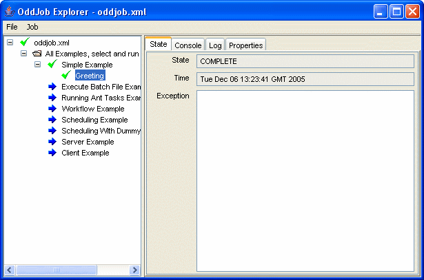Click blue arrow icon beside Client Example
This screenshot has width=424, height=280.
(52, 153)
